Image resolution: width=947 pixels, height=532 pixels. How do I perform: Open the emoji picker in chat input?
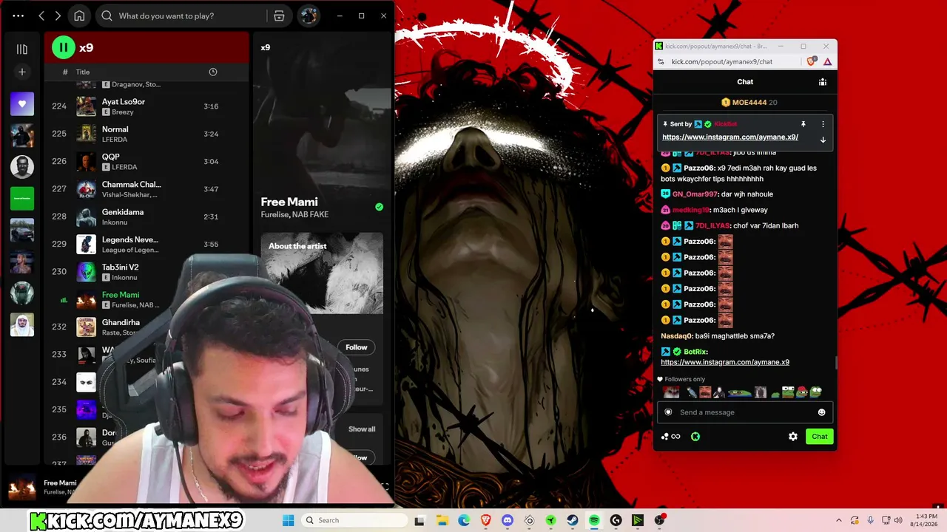coord(821,412)
